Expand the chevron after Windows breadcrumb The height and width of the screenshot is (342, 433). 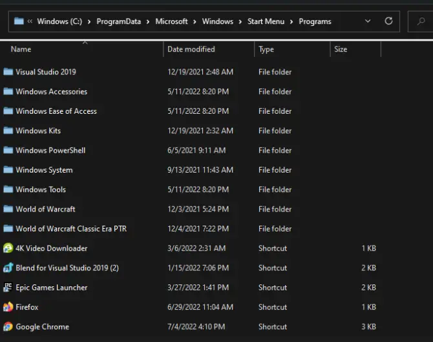click(240, 21)
